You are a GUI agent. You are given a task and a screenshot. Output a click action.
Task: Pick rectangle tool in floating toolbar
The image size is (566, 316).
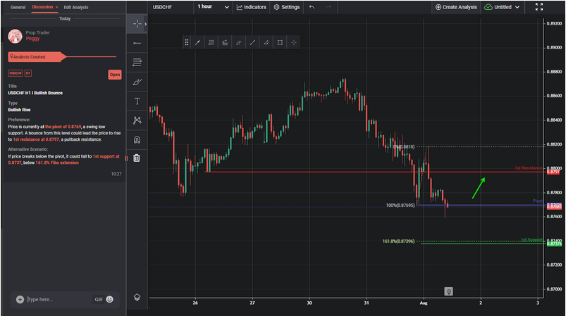click(280, 42)
